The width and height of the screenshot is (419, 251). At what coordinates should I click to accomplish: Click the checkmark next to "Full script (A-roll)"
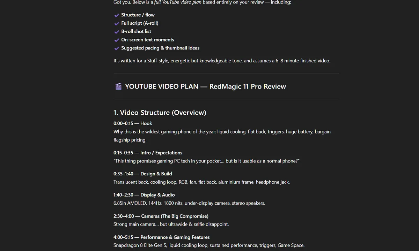tap(117, 23)
